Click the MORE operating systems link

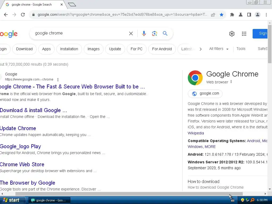tap(210, 147)
